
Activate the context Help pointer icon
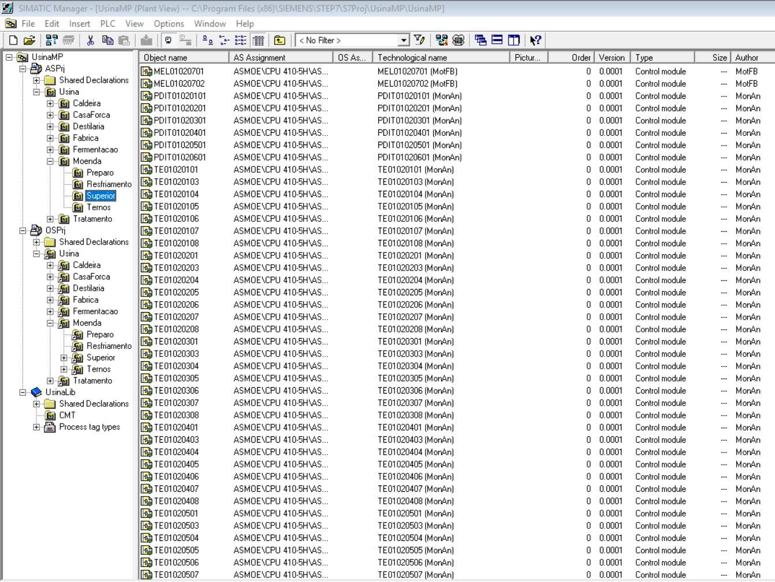(535, 40)
